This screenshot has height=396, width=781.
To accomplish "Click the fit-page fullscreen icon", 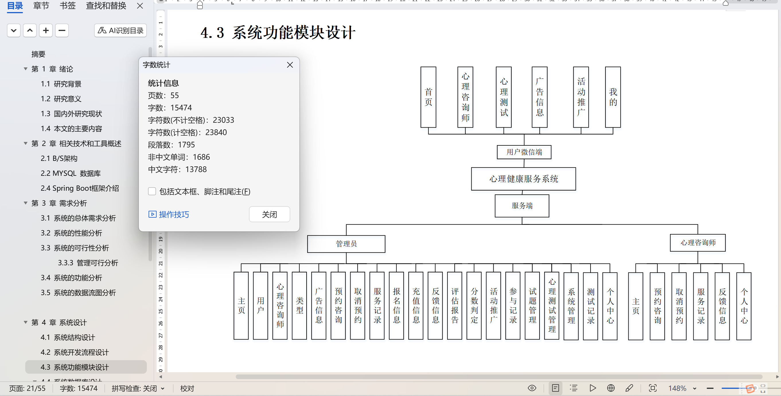I will click(653, 388).
